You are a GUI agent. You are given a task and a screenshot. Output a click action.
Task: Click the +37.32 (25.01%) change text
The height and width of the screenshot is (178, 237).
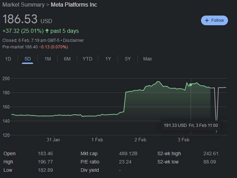click(x=23, y=31)
